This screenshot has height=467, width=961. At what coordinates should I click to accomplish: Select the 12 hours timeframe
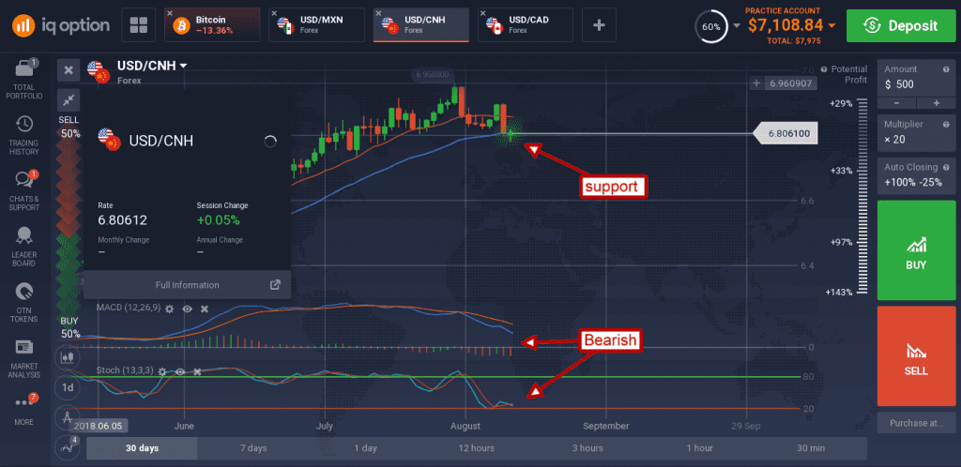476,448
